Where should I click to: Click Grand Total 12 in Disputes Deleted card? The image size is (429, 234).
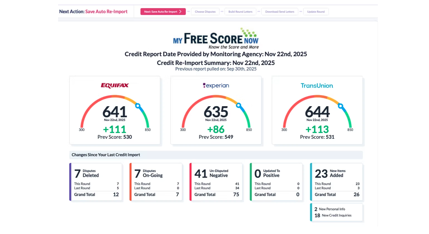96,195
